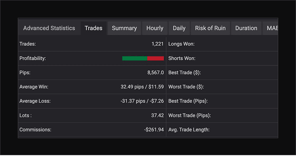Click the Shorts Won label

182,59
